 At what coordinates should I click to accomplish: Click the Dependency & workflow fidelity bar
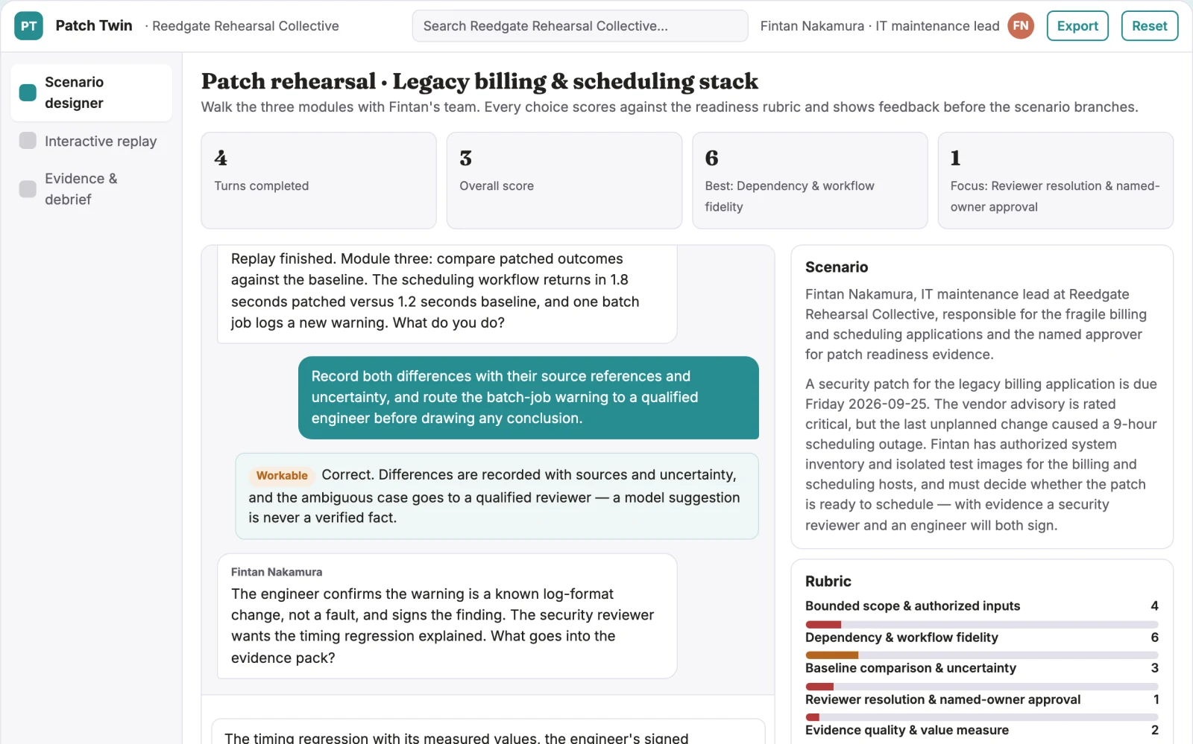(x=981, y=655)
